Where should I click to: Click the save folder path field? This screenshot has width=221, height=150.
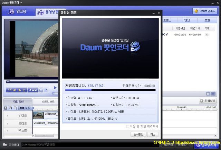[x=90, y=144]
